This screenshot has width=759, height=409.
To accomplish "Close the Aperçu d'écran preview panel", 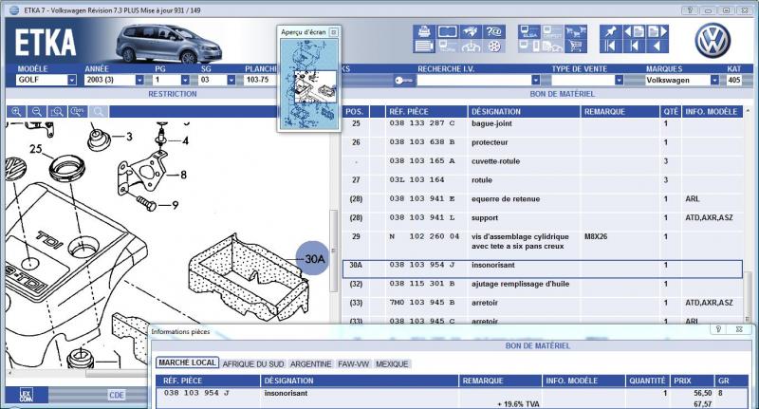I will coord(334,32).
